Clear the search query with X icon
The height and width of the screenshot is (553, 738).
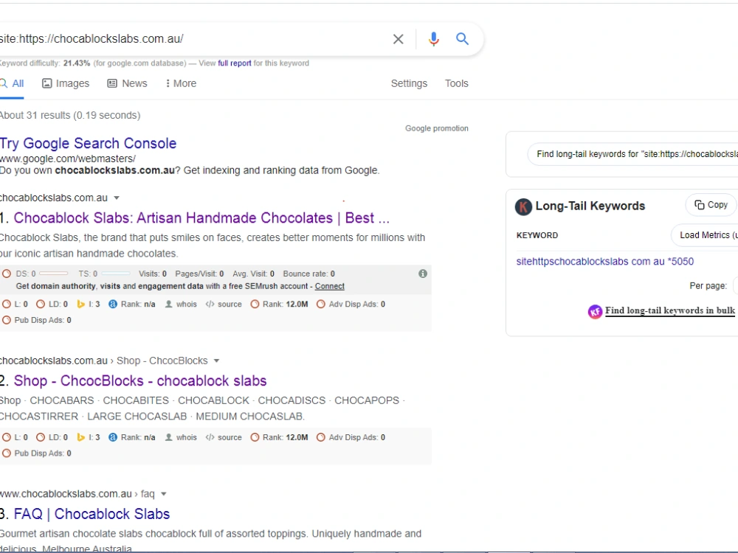[399, 39]
